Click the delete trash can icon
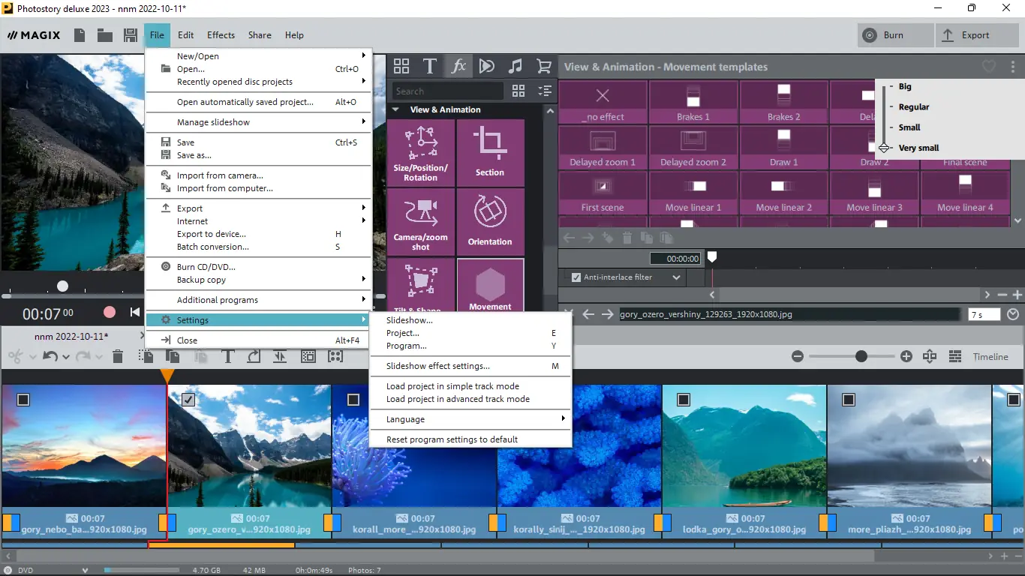The width and height of the screenshot is (1025, 576). click(x=118, y=356)
